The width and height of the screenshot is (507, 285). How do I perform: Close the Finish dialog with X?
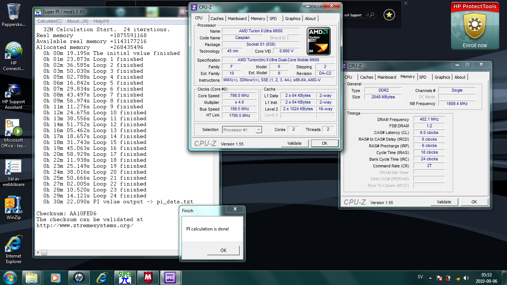click(235, 210)
